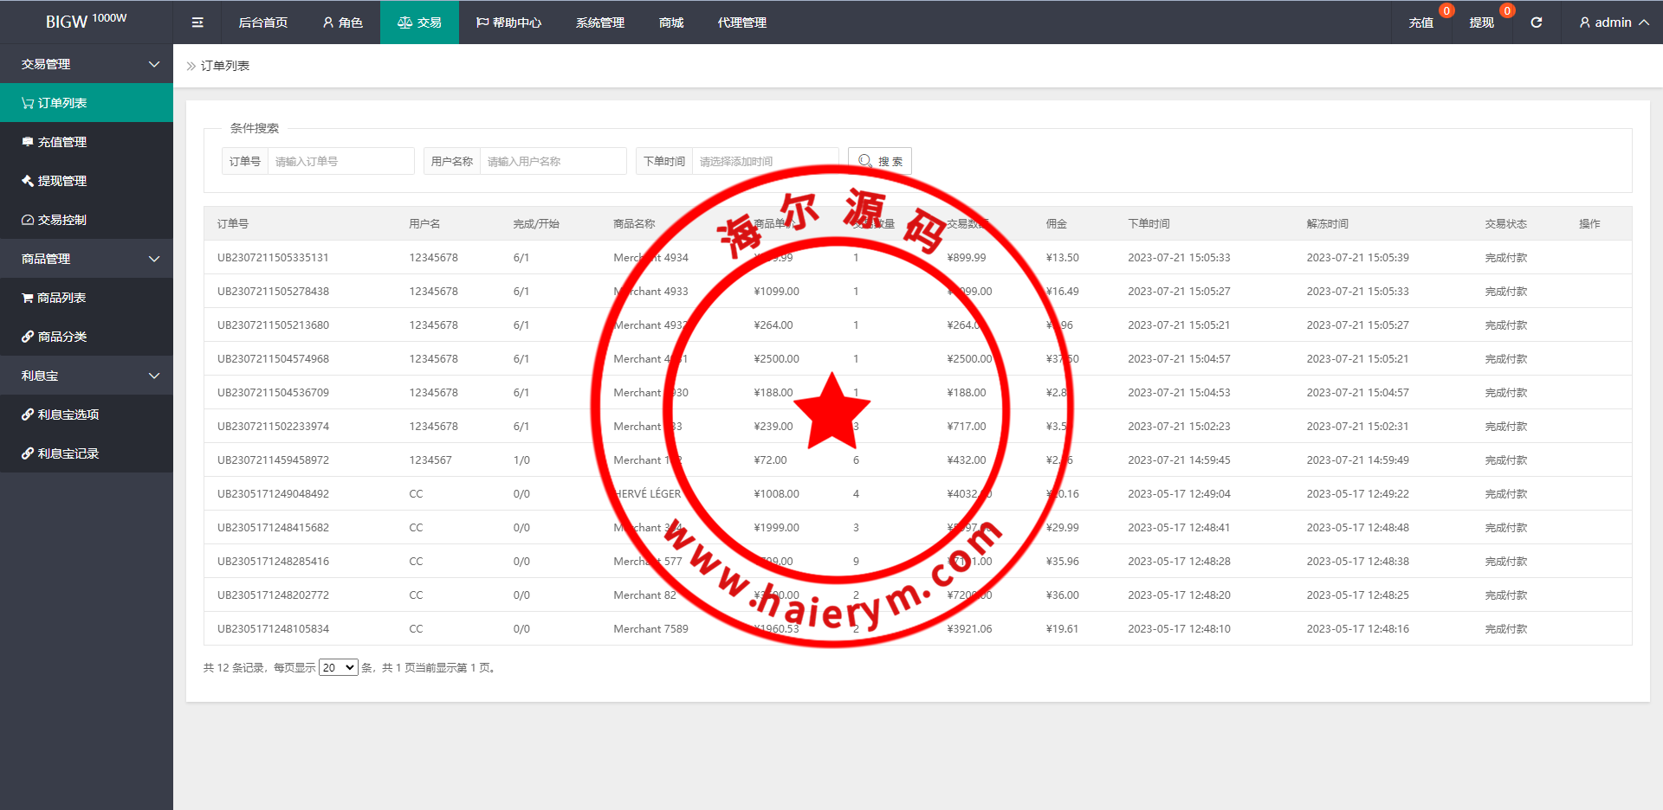The image size is (1663, 810).
Task: Click the refresh icon in top bar
Action: tap(1536, 22)
